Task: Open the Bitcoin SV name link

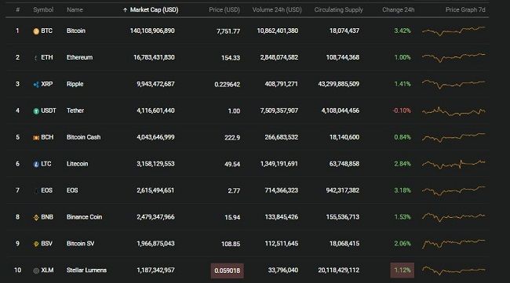Action: coord(80,244)
